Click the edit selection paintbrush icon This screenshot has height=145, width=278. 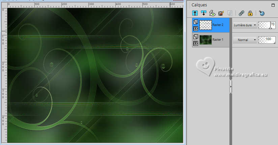point(221,13)
